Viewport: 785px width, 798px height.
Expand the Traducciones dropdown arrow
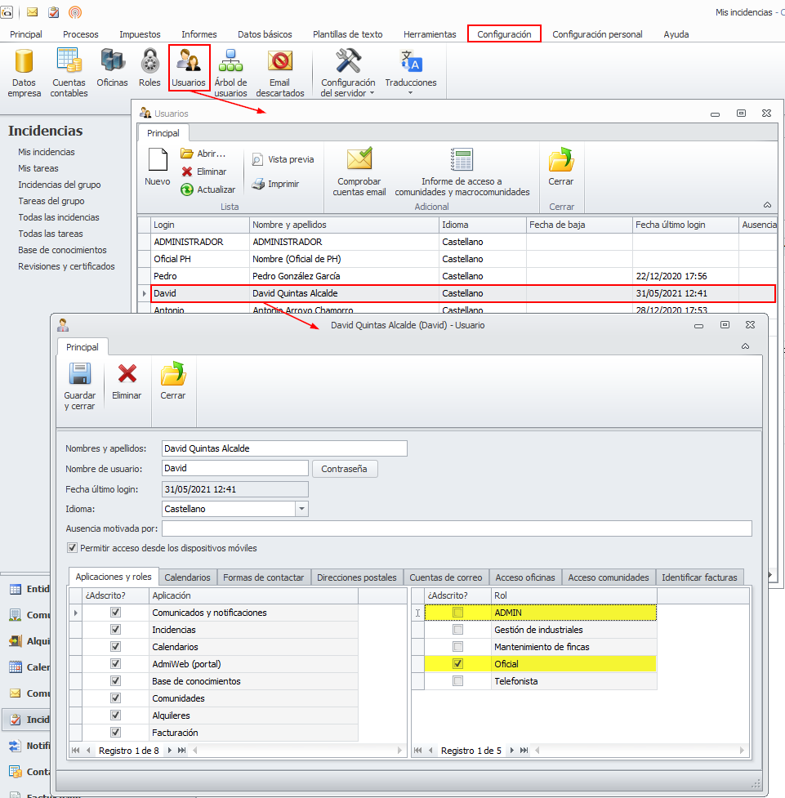tap(410, 93)
